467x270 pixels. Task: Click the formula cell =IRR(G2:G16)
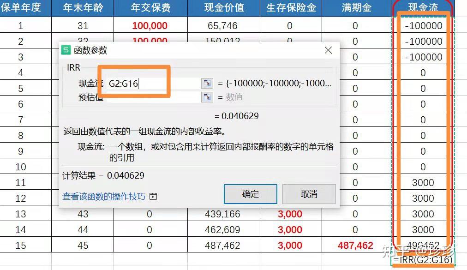coord(423,260)
